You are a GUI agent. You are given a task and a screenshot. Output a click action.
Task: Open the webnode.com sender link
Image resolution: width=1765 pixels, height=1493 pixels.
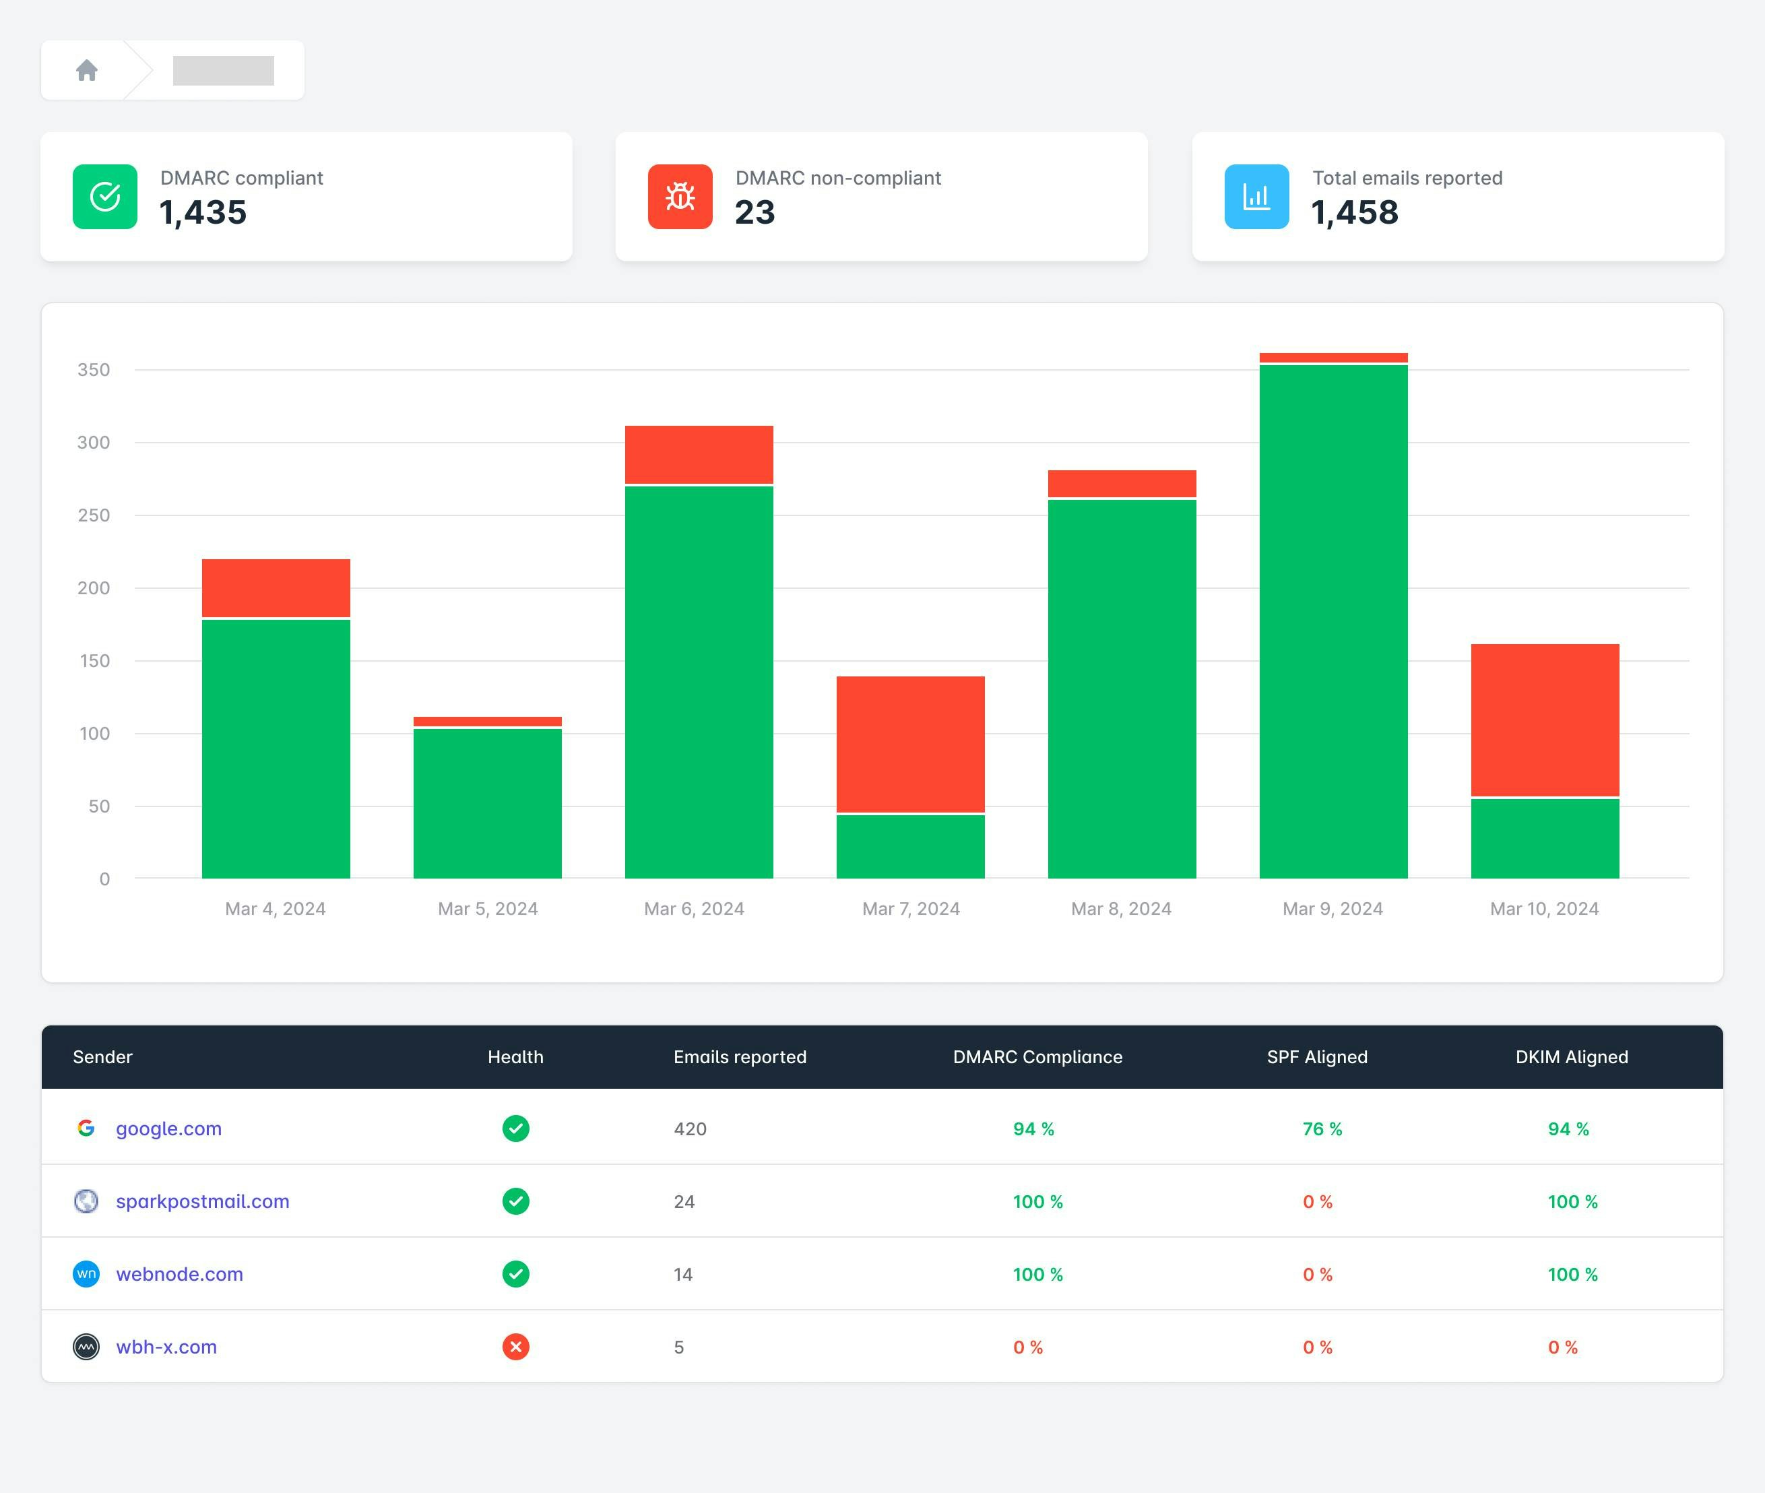tap(179, 1274)
